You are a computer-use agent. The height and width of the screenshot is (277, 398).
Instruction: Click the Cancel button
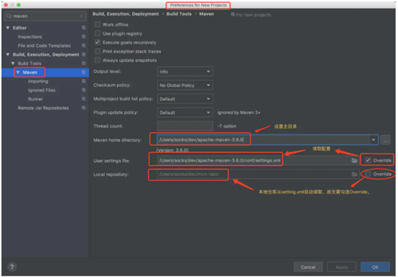(x=308, y=267)
